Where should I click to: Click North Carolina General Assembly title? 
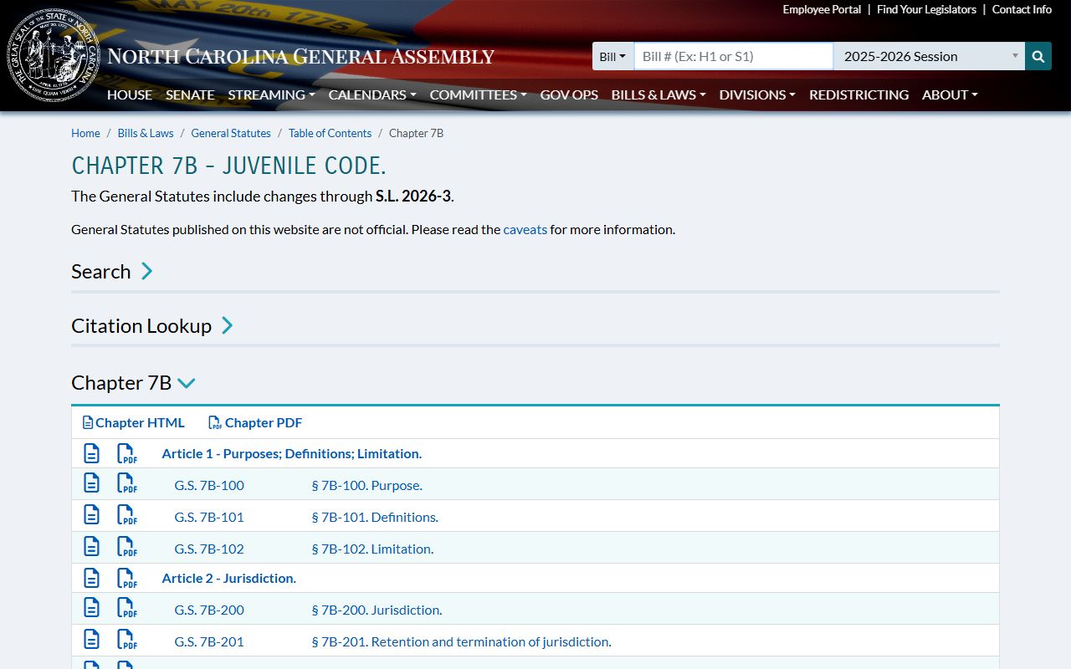point(301,57)
